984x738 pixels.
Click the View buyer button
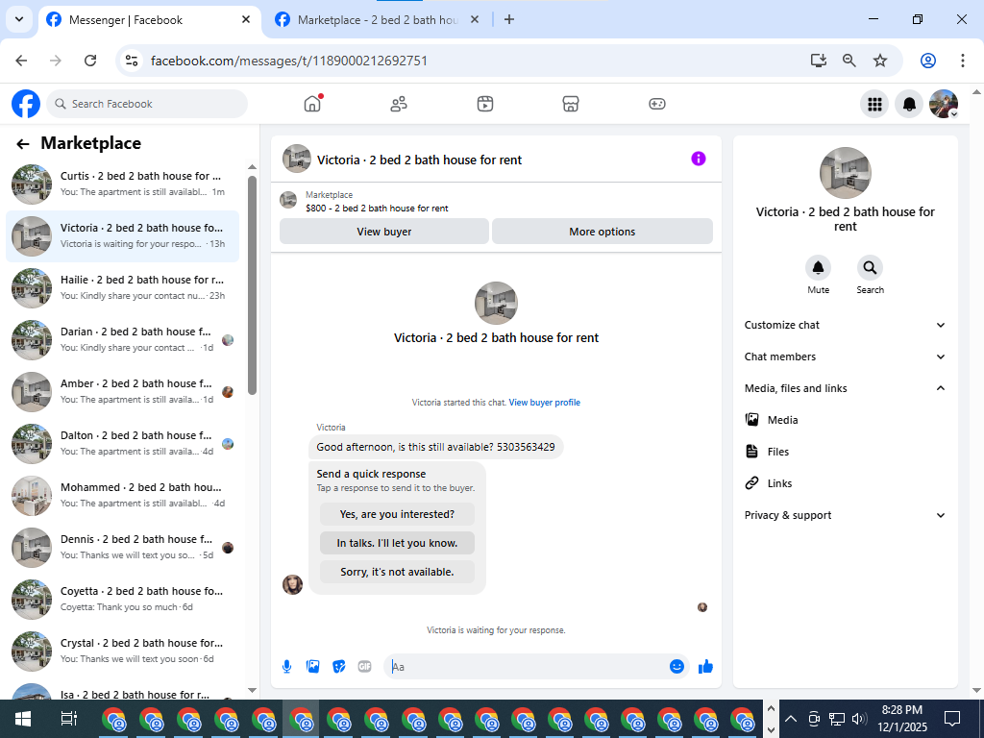click(384, 232)
